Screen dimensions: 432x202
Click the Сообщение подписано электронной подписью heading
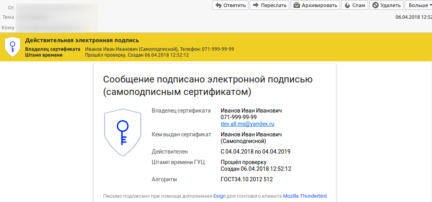(208, 86)
